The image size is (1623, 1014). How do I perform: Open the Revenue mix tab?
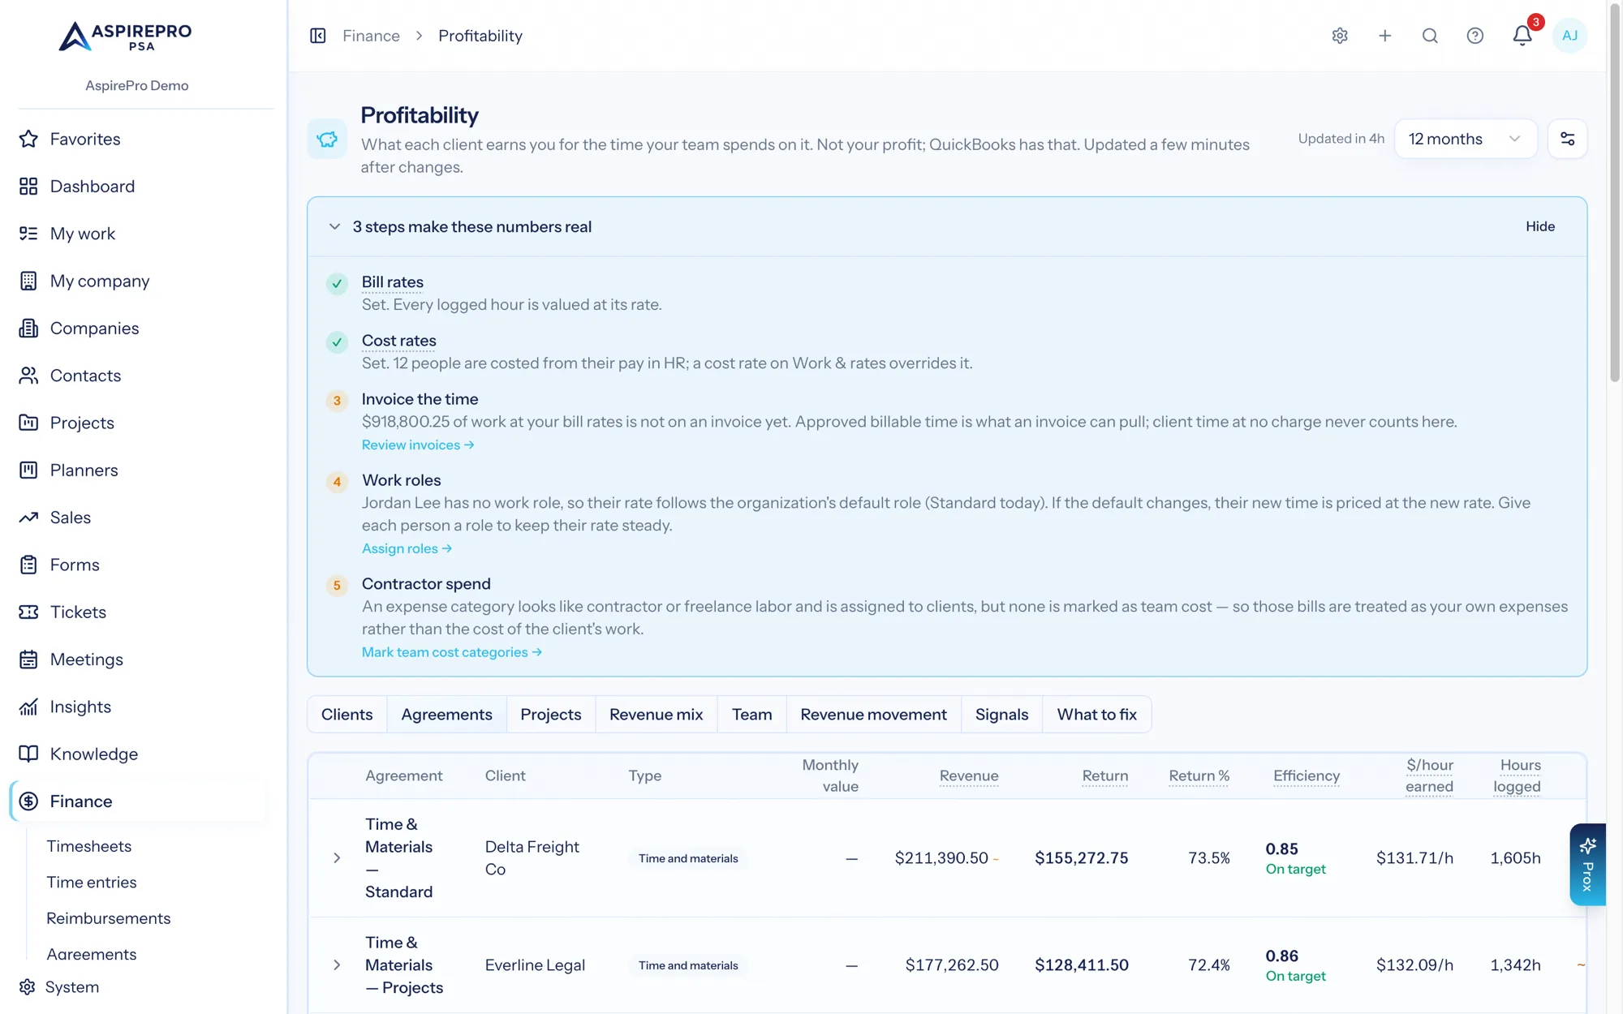coord(656,715)
